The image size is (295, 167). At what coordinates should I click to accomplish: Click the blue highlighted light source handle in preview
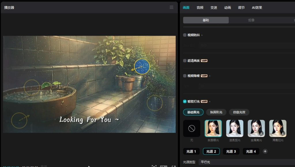pos(142,66)
